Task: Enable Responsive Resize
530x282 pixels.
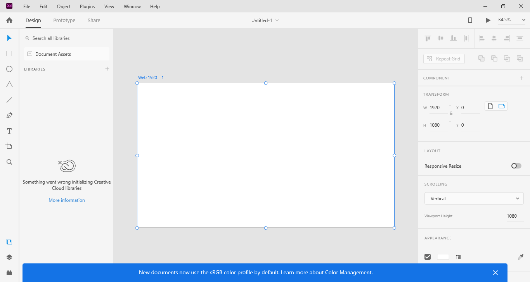Action: [x=516, y=166]
